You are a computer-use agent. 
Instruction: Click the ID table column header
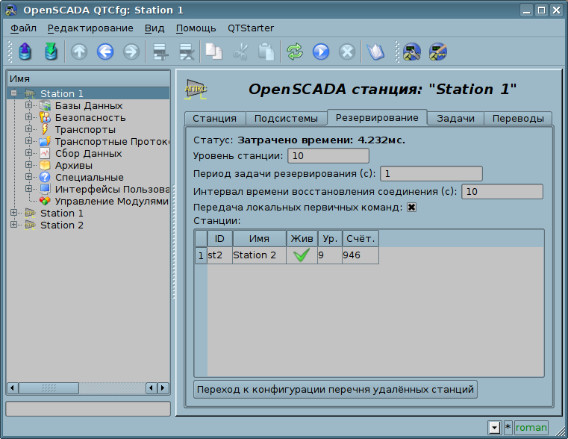[x=220, y=239]
